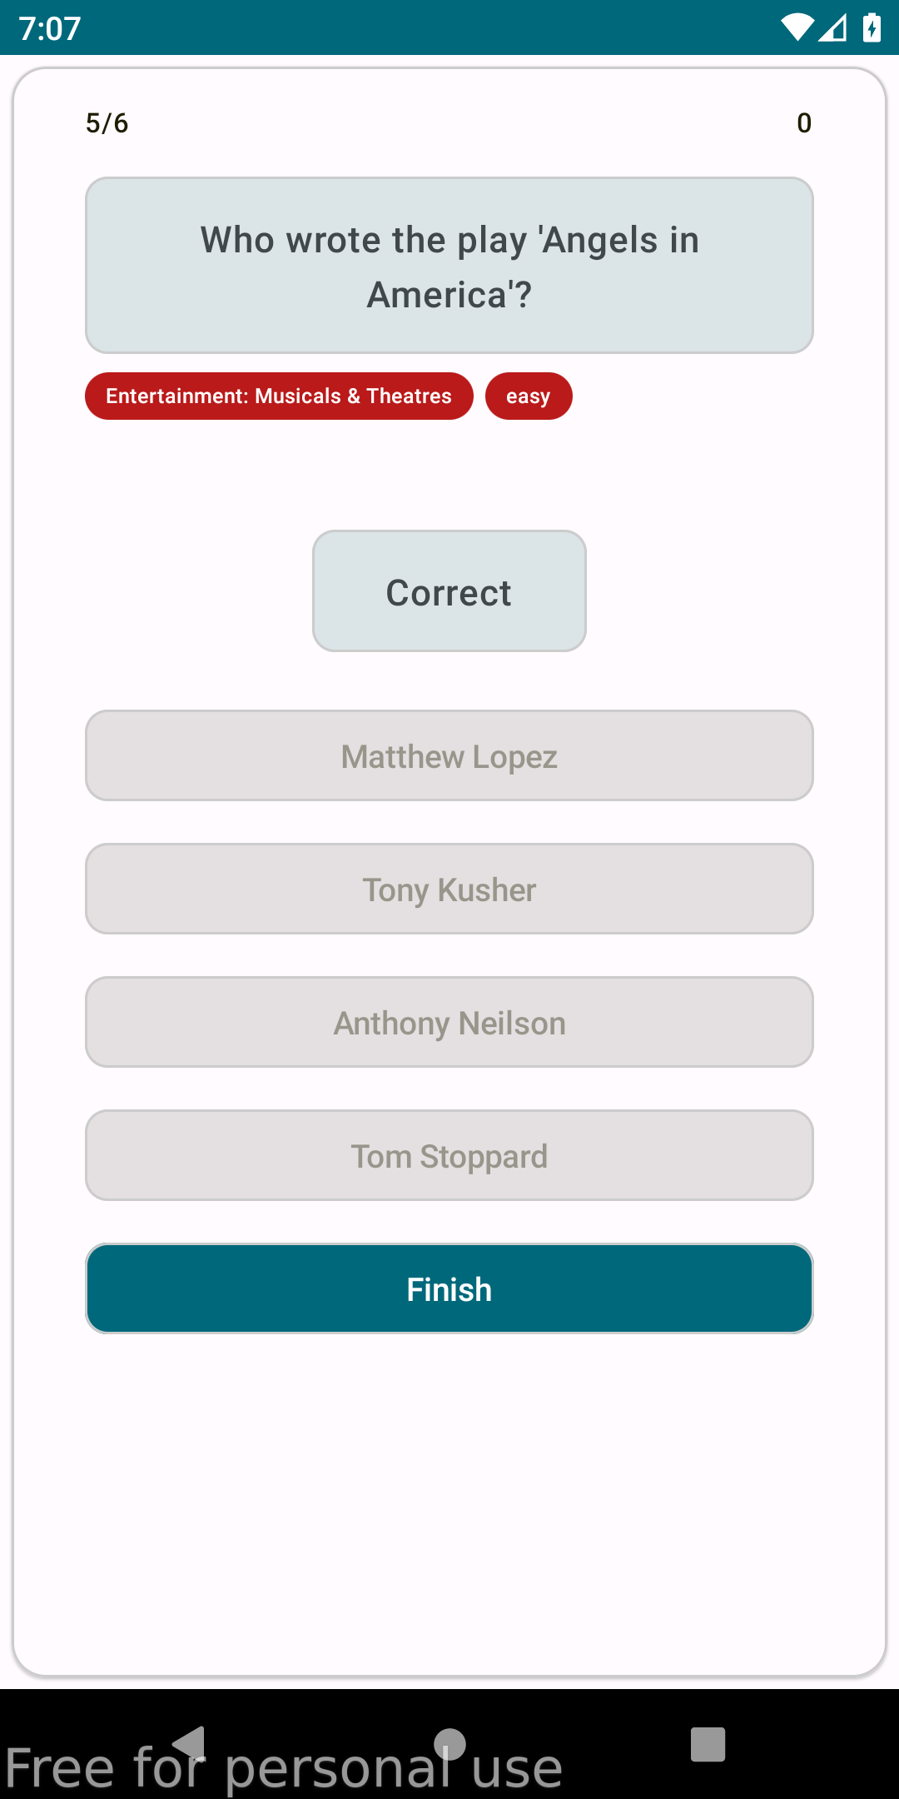
Task: Choose Tony Kusher as the answer
Action: [x=449, y=890]
